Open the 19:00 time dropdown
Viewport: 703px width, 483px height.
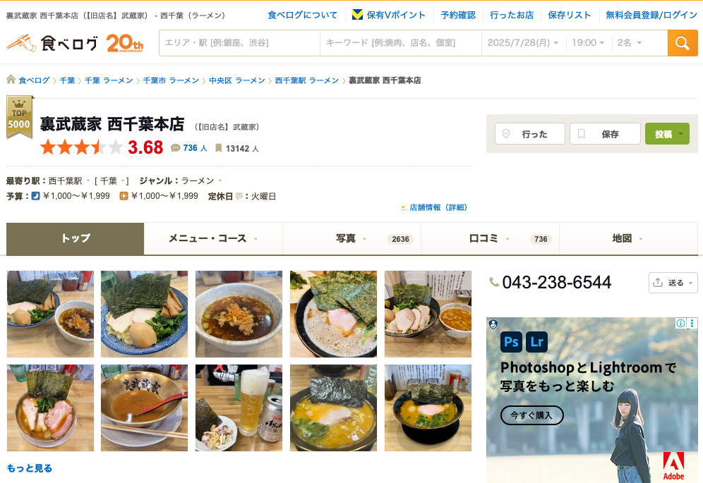click(588, 42)
